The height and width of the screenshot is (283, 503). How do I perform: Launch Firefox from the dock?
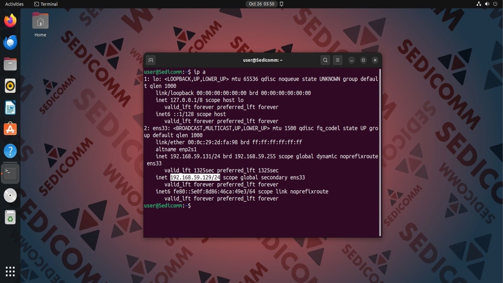[x=10, y=20]
